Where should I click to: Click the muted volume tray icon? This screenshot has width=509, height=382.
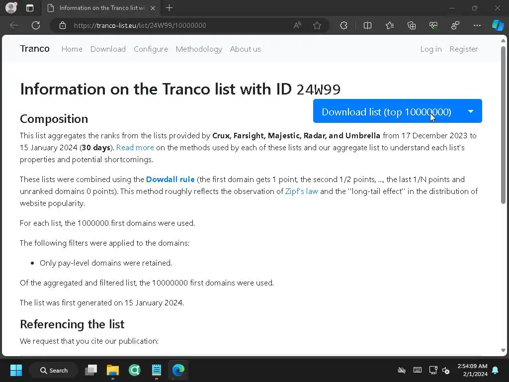pyautogui.click(x=446, y=370)
